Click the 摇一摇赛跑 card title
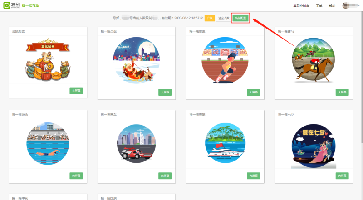 point(197,31)
